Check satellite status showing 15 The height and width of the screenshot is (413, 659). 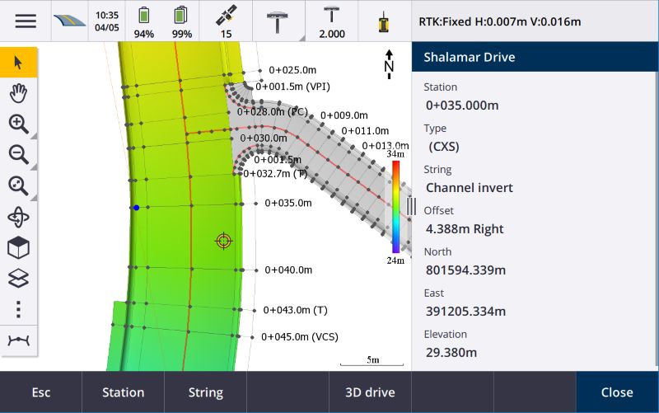point(226,21)
